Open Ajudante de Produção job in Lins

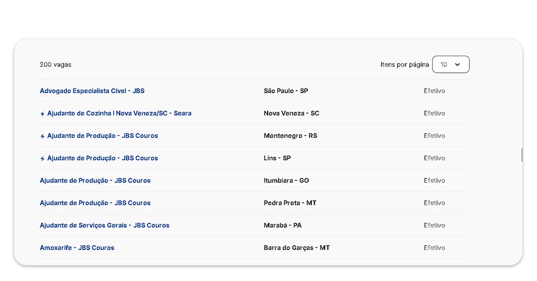102,158
